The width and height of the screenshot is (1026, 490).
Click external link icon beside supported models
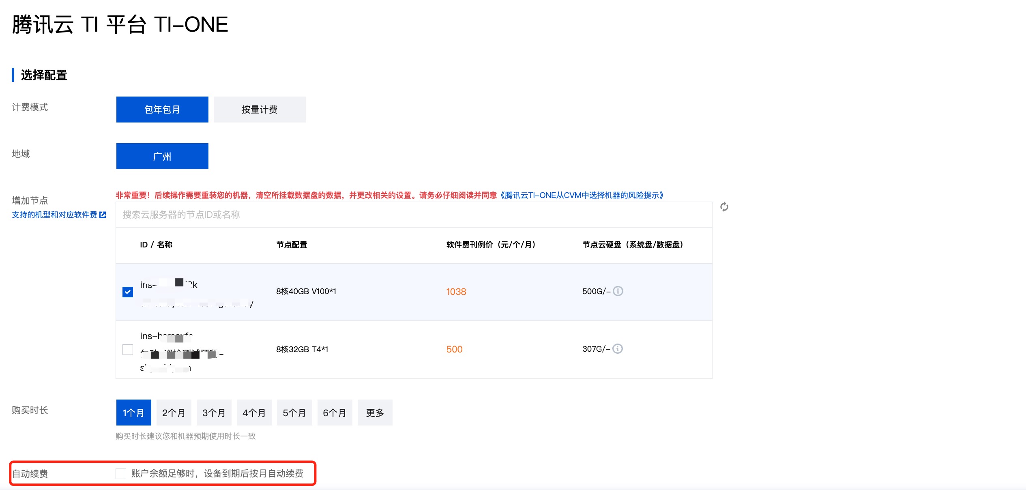[103, 215]
